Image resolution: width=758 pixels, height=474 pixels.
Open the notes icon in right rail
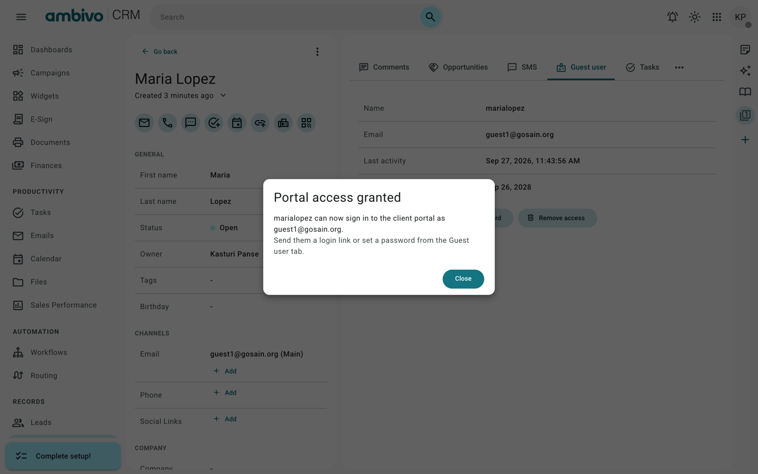745,50
